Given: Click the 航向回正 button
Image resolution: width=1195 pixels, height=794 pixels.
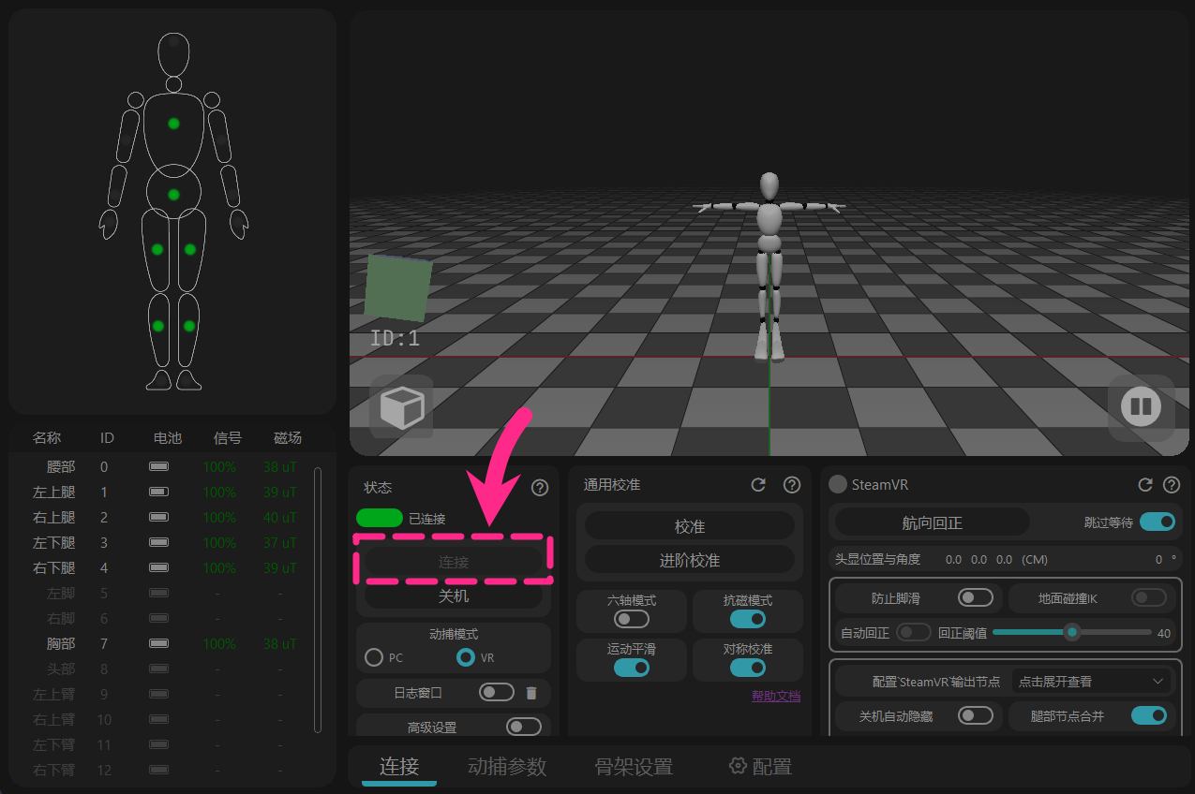Looking at the screenshot, I should click(x=933, y=522).
